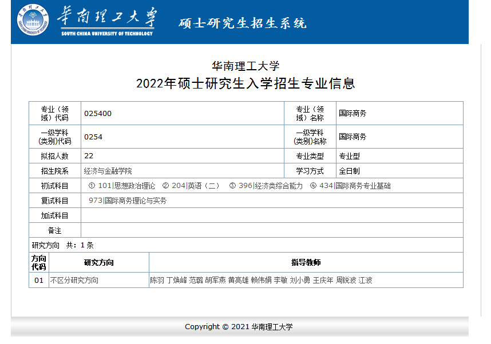Image resolution: width=491 pixels, height=344 pixels.
Task: Click the page heading 2022年硕士研究生入学招生专业信息
Action: [245, 83]
